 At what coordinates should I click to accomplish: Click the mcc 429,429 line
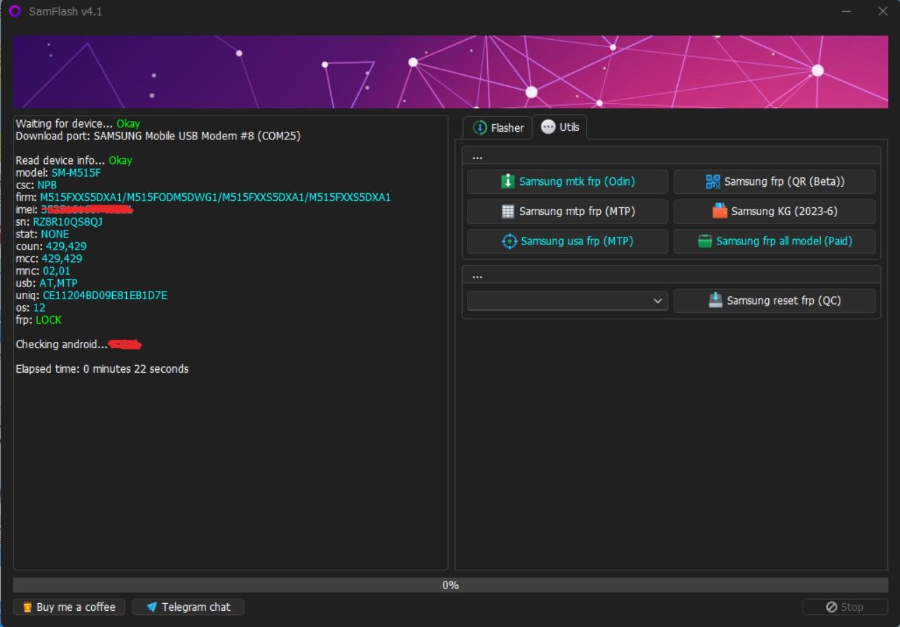[48, 259]
